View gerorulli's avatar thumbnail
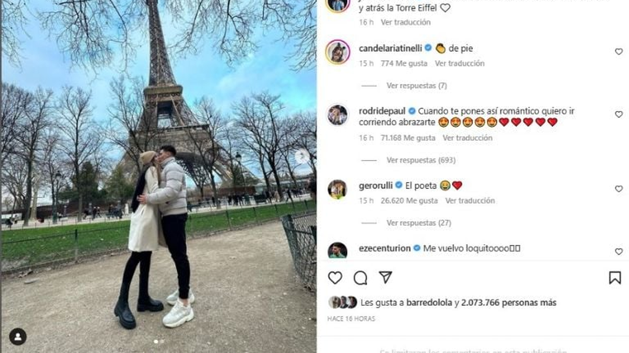The height and width of the screenshot is (353, 629). [338, 189]
